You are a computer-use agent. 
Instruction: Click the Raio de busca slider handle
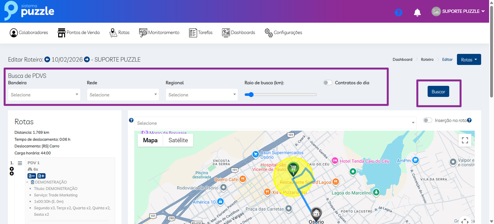pos(251,95)
